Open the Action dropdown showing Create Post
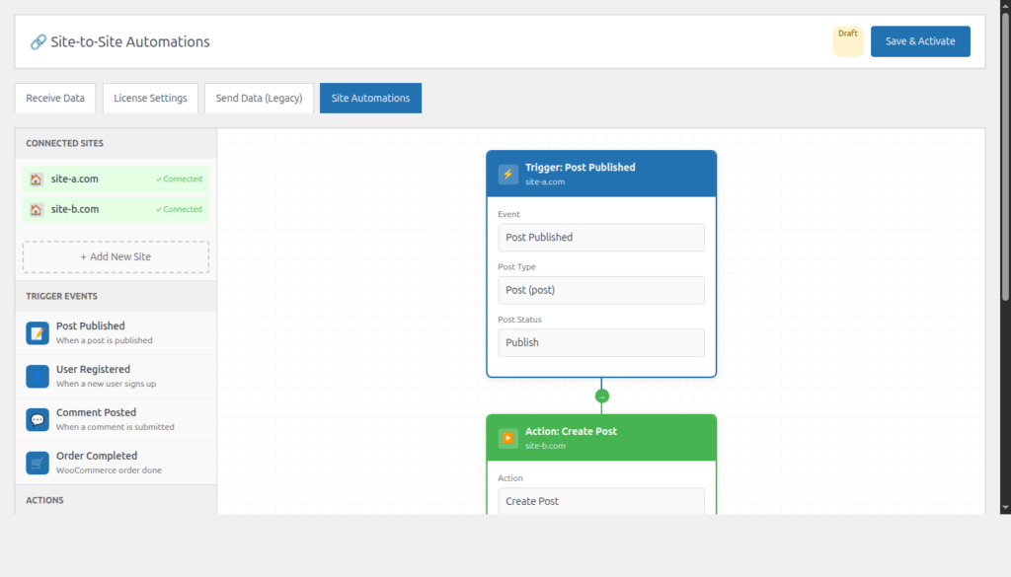The image size is (1011, 577). click(x=601, y=501)
